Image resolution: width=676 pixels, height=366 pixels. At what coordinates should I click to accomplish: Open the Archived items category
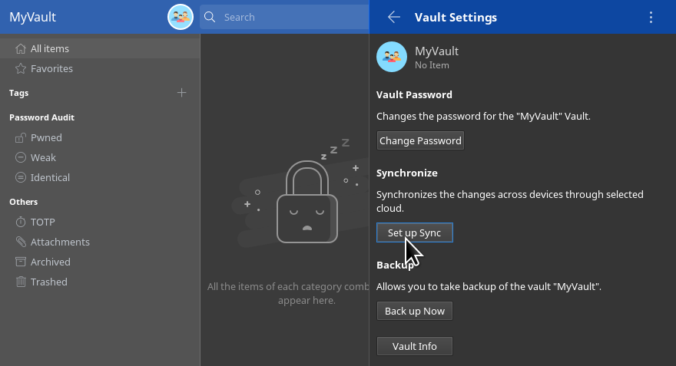tap(50, 262)
